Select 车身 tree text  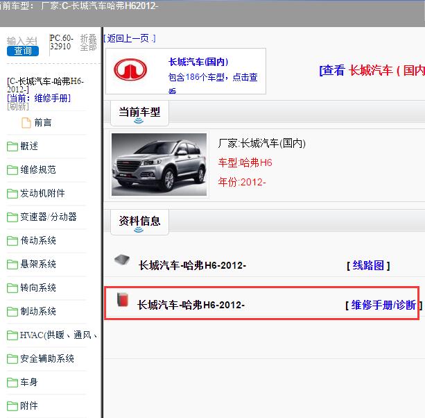tap(28, 383)
